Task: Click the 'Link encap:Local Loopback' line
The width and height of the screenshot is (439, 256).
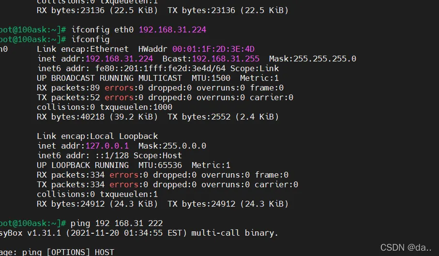Action: click(97, 136)
